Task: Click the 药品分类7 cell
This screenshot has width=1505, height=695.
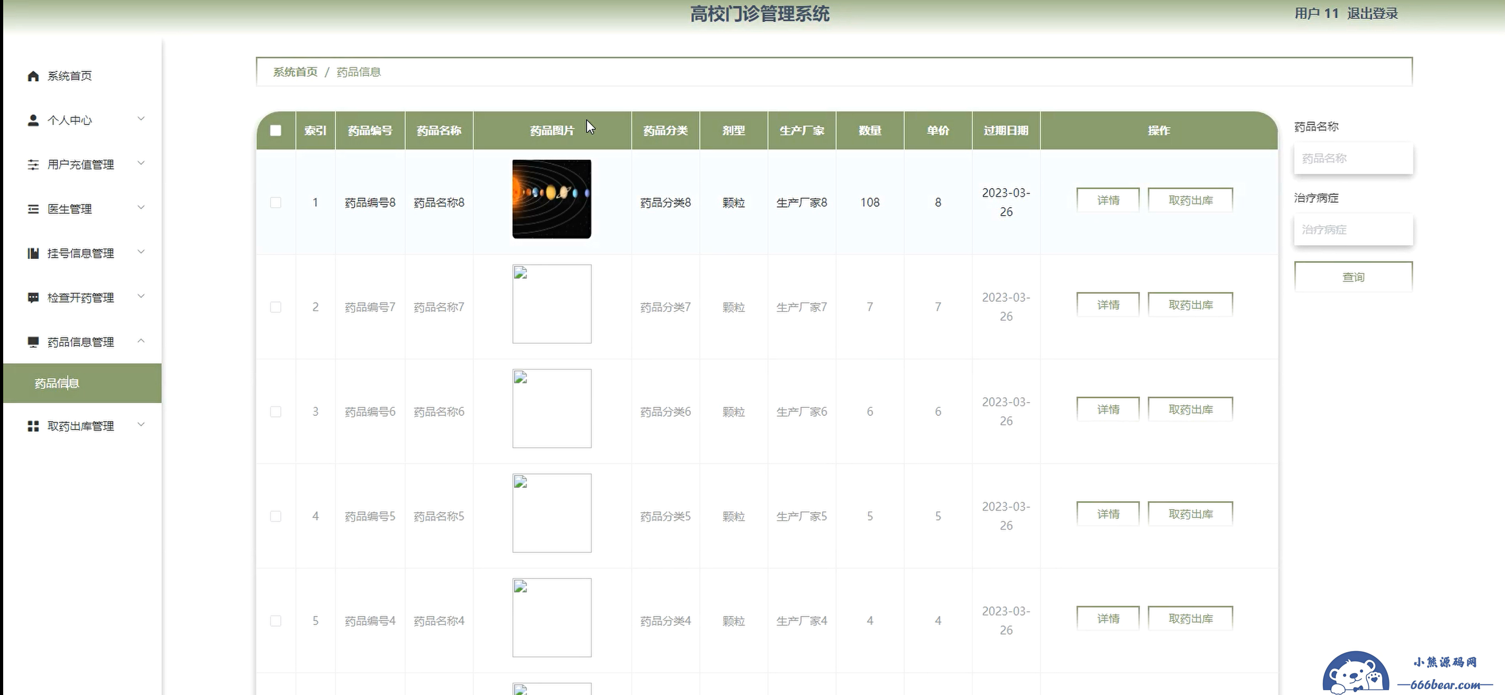Action: [665, 307]
